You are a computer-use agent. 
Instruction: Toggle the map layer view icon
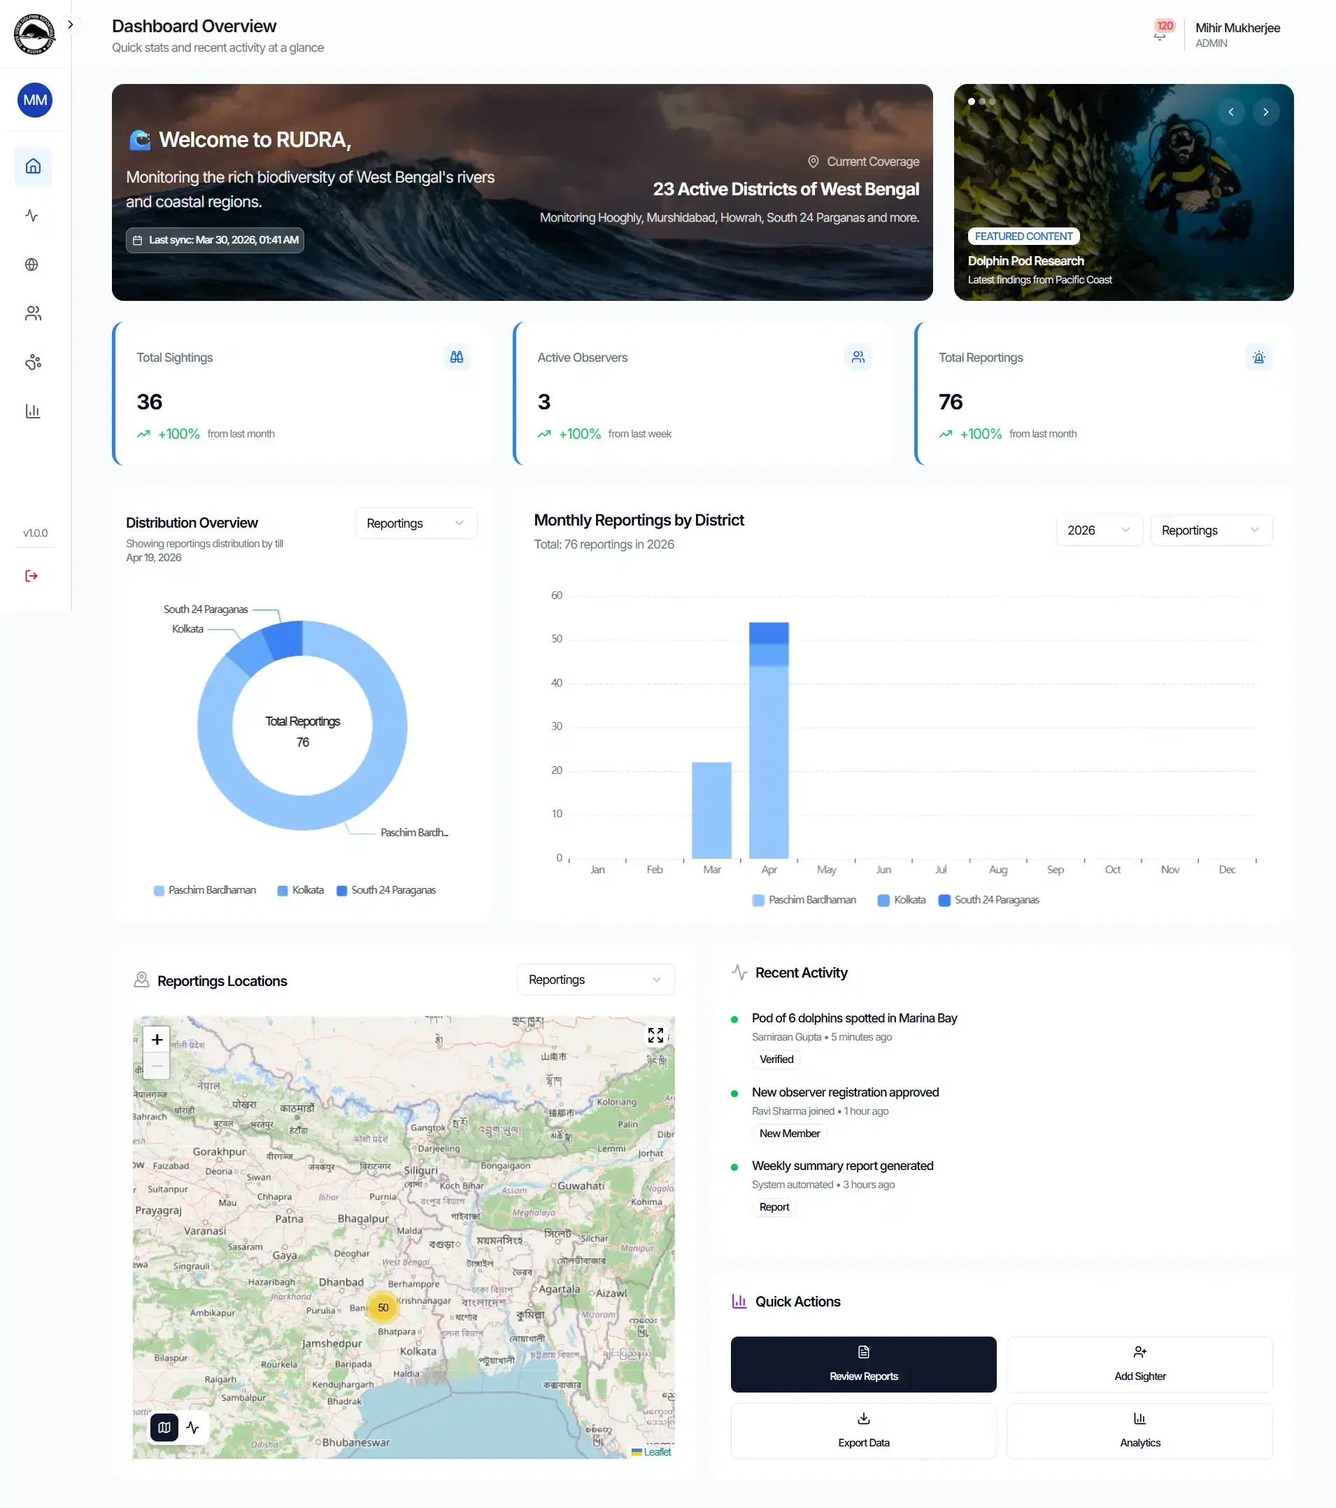pyautogui.click(x=164, y=1427)
